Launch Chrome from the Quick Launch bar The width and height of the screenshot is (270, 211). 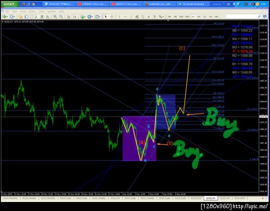tap(33, 4)
